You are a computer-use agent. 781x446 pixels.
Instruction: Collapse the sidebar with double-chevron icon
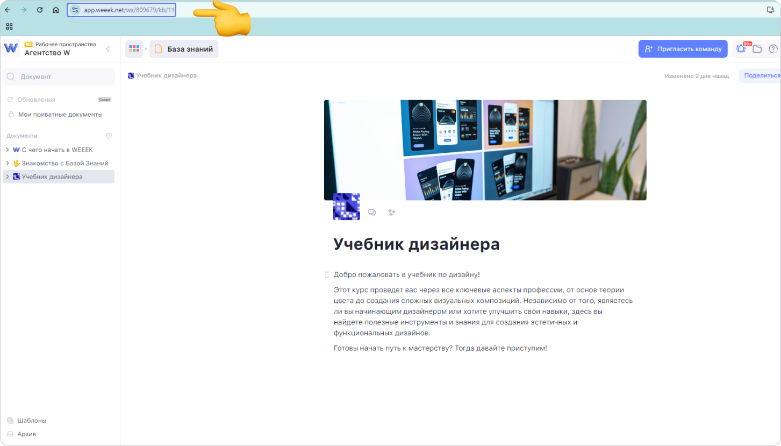pyautogui.click(x=109, y=48)
